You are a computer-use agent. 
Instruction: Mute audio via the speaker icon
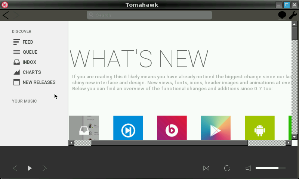248,168
